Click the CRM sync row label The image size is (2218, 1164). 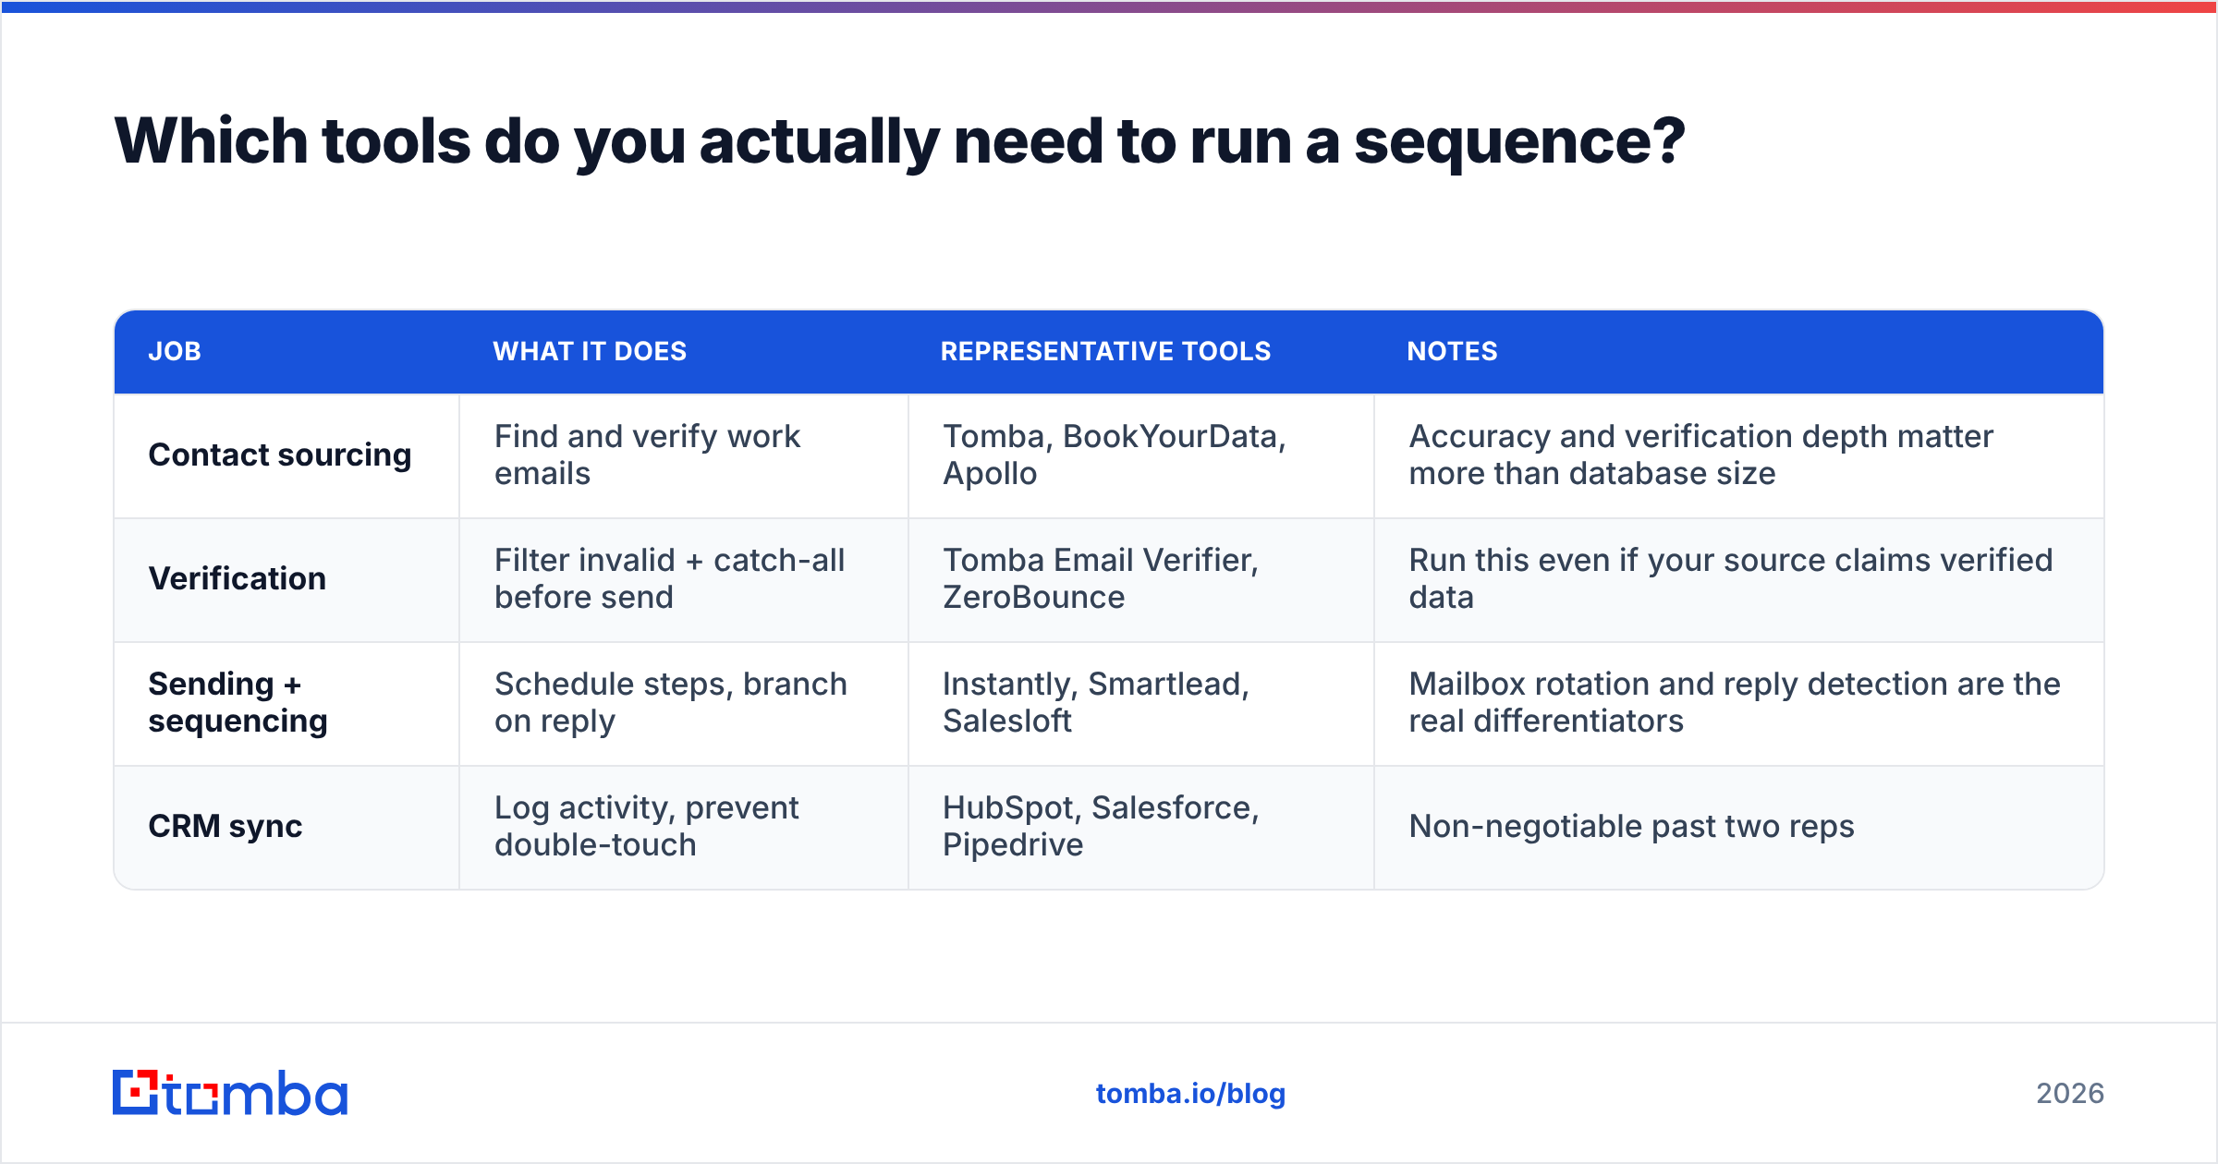[225, 826]
